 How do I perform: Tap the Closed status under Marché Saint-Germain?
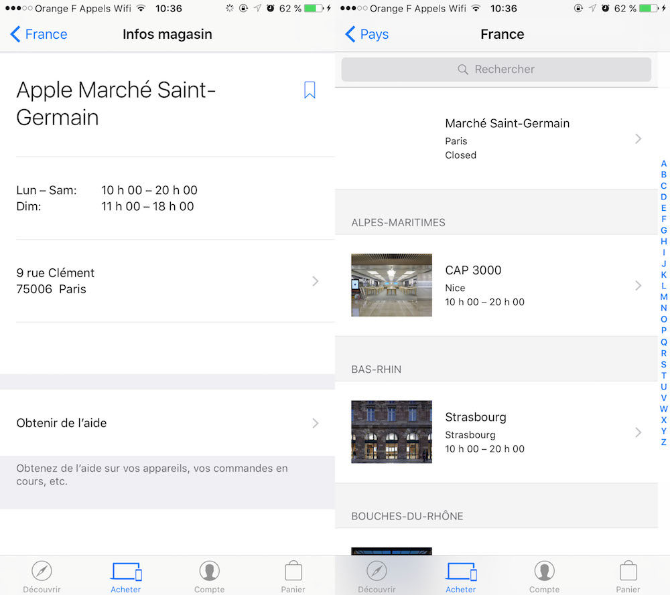coord(461,155)
